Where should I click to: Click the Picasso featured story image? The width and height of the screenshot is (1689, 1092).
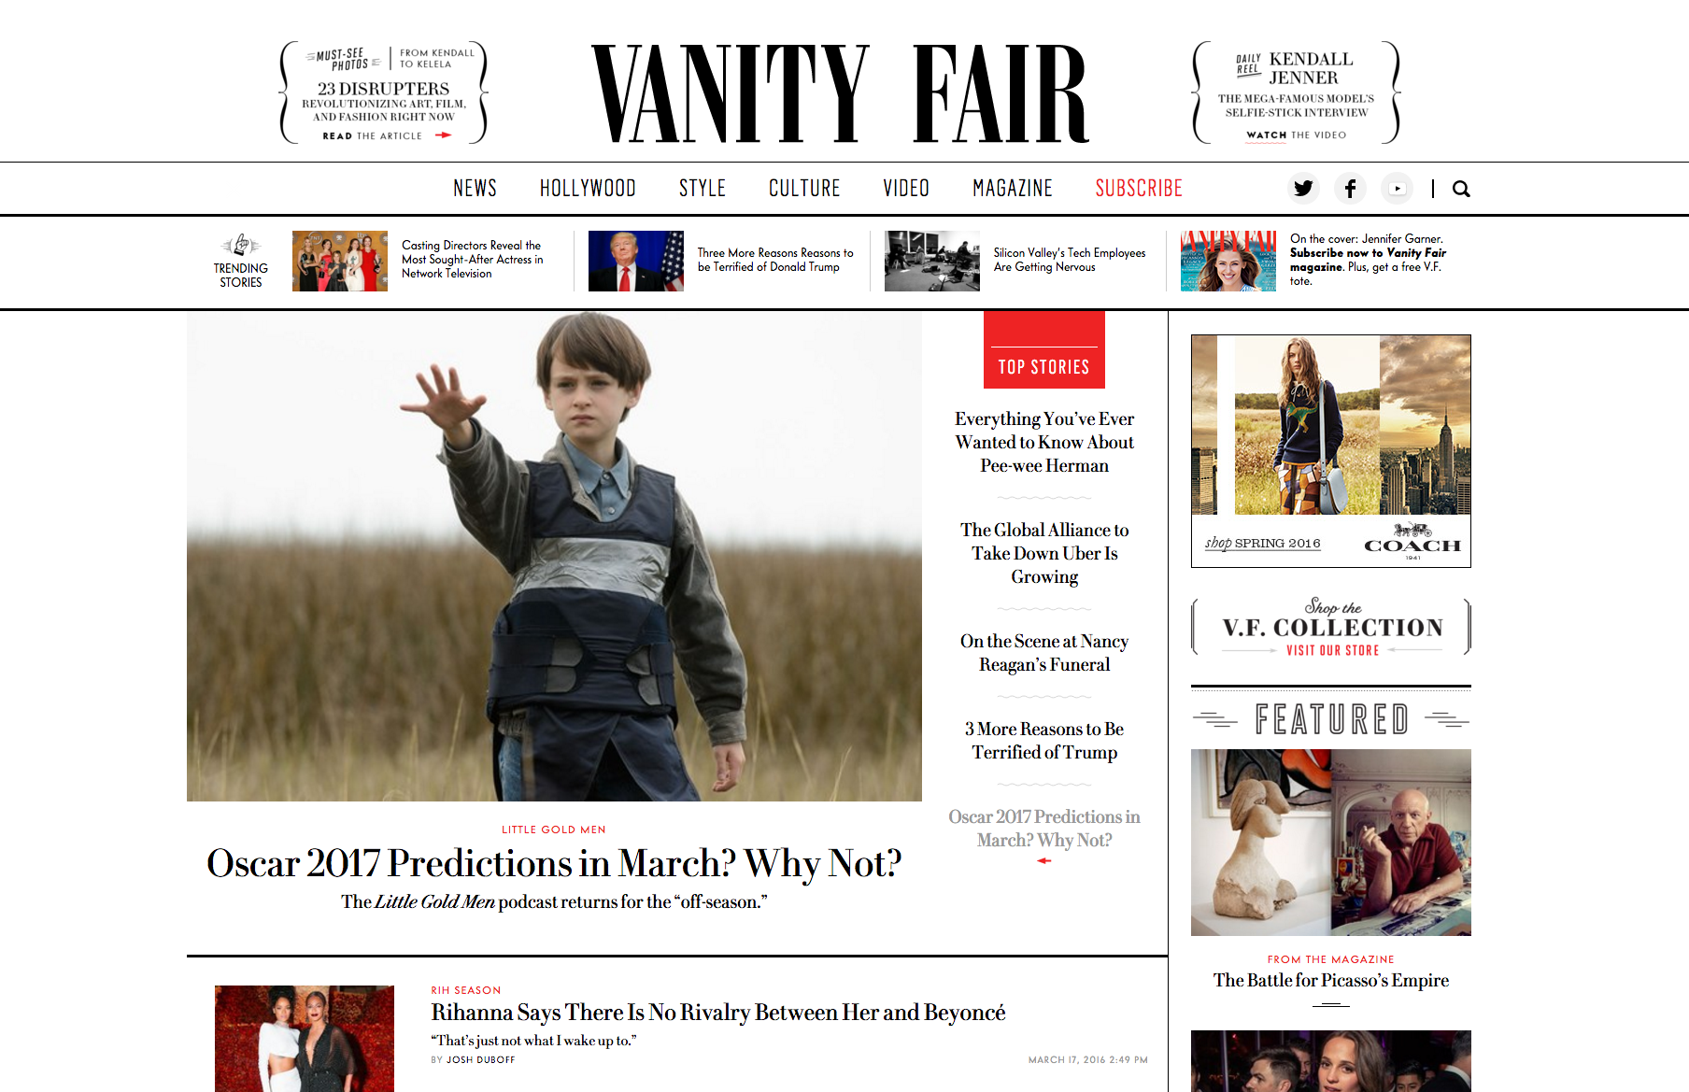pos(1331,843)
